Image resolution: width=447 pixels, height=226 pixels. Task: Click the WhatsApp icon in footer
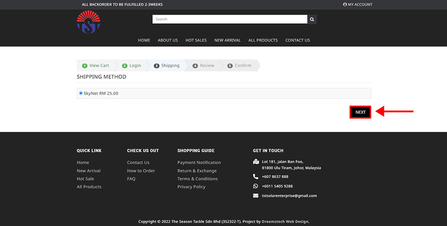point(256,186)
